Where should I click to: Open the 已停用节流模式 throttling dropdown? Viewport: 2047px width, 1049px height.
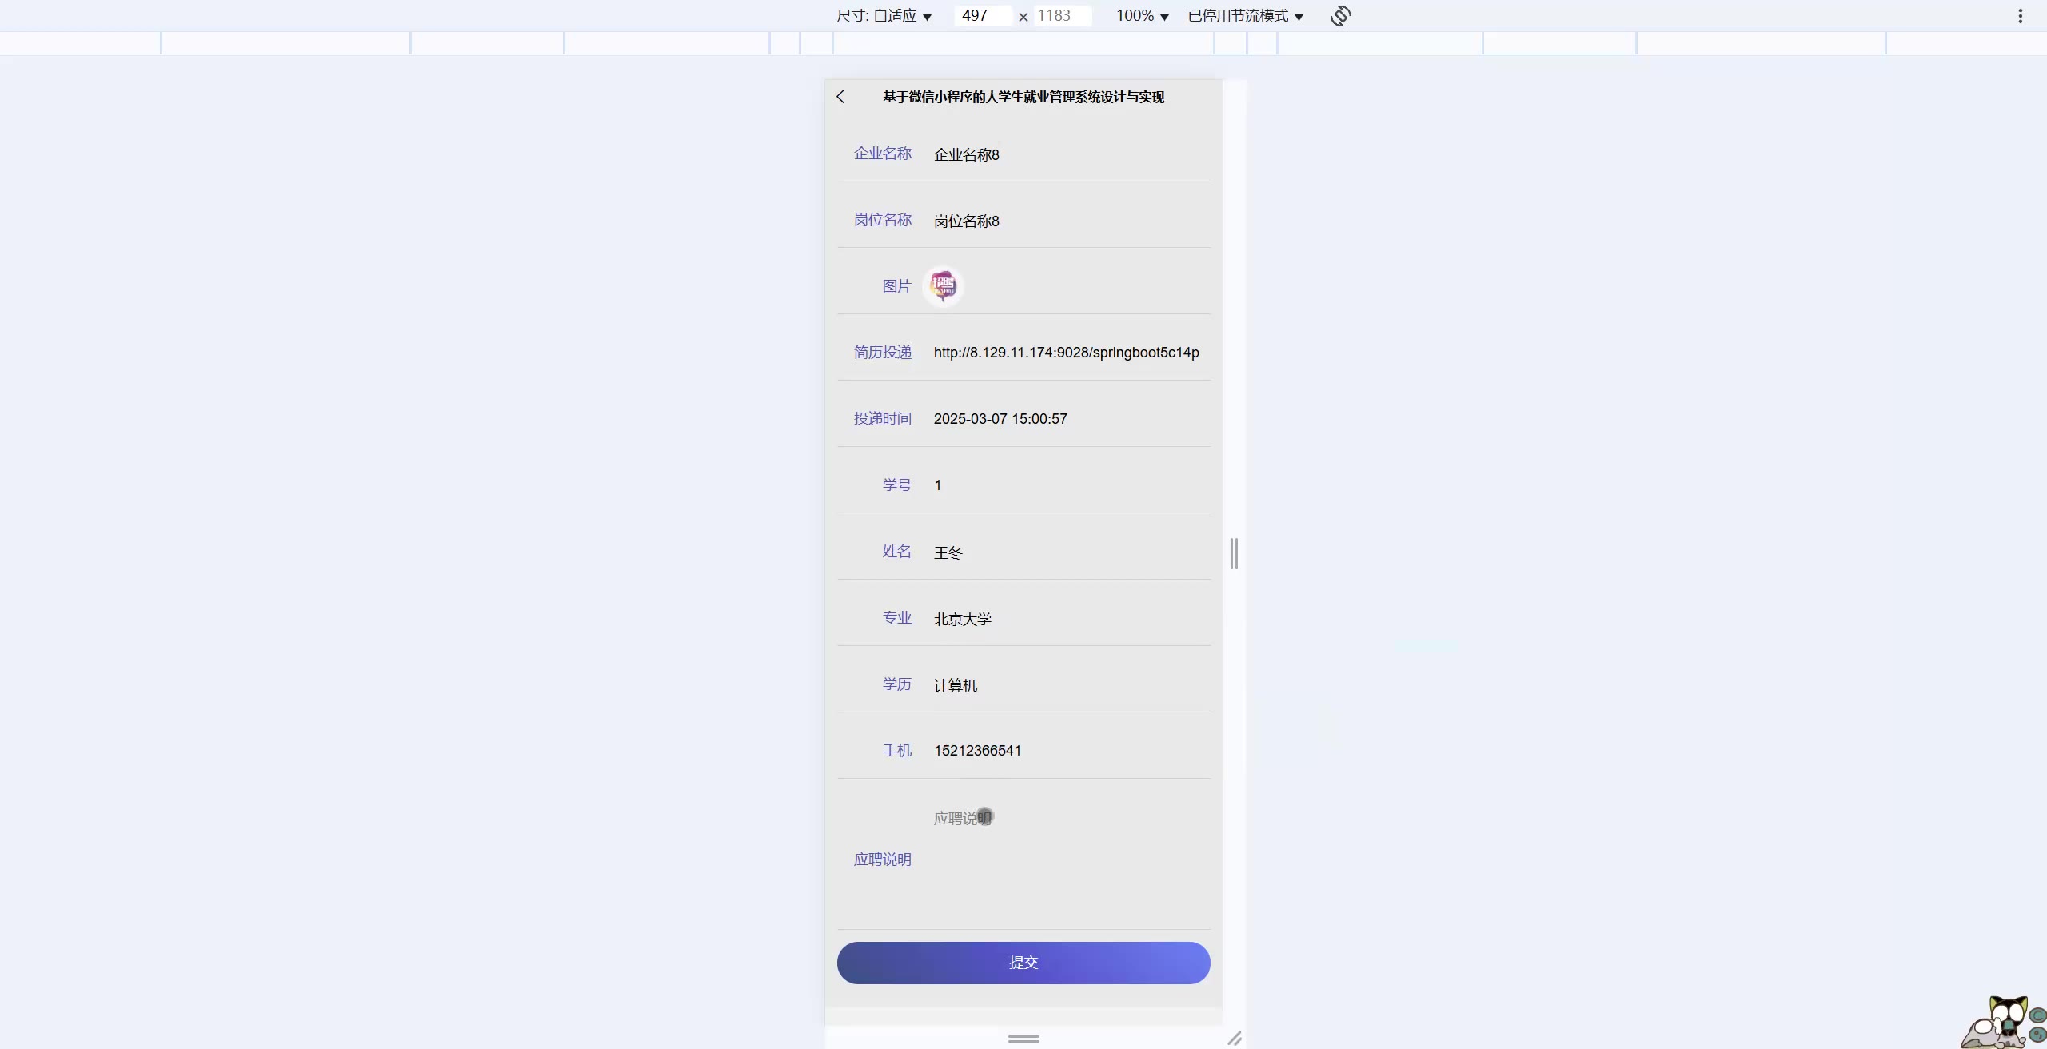[x=1245, y=16]
